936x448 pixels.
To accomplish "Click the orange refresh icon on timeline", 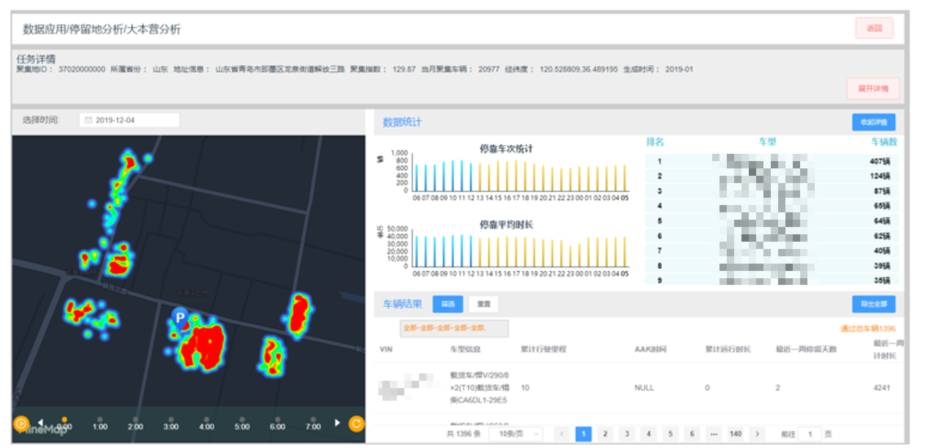I will click(356, 423).
